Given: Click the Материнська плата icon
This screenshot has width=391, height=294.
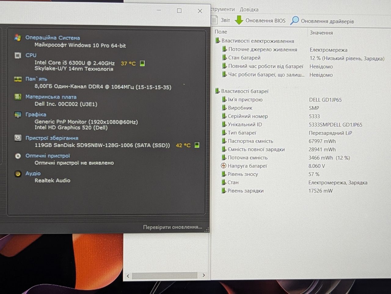Looking at the screenshot, I should [18, 97].
